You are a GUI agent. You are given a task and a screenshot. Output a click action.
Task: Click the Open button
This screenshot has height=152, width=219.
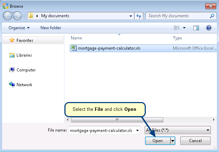click(157, 141)
